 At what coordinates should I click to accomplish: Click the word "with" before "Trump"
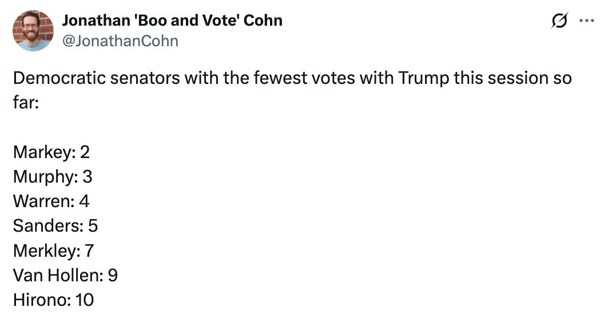(x=376, y=78)
